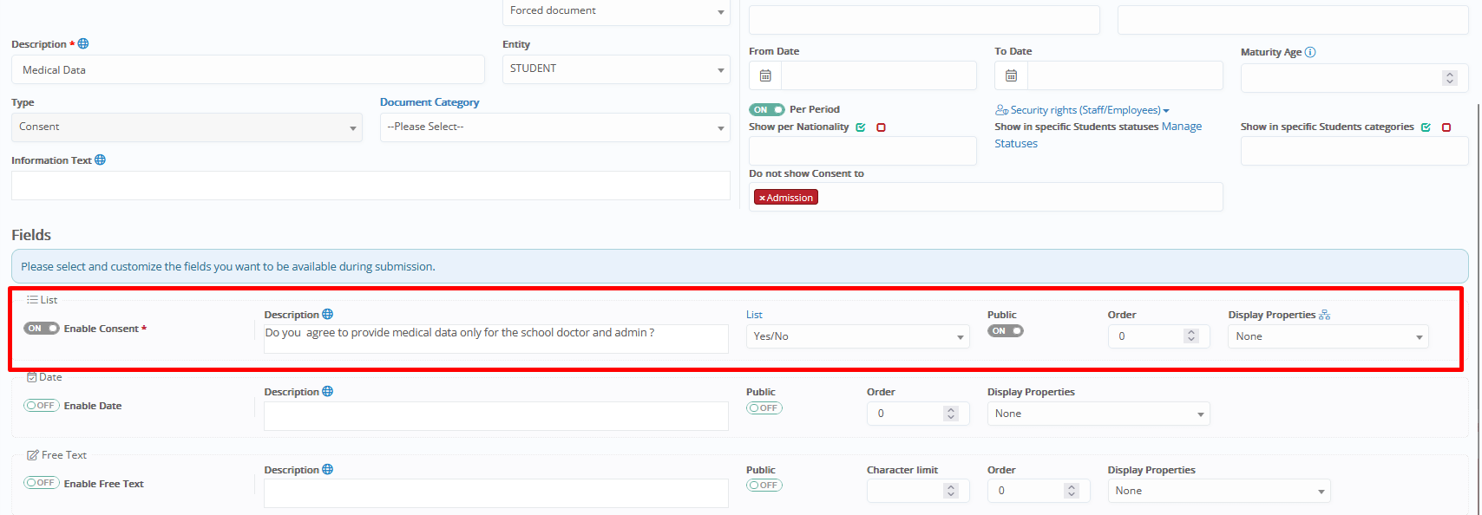Turn on Enable Date toggle
This screenshot has width=1482, height=515.
[x=41, y=406]
